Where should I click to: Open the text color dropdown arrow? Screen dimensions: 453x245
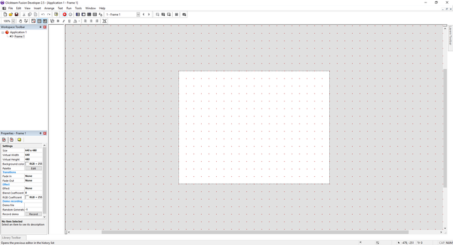(79, 21)
